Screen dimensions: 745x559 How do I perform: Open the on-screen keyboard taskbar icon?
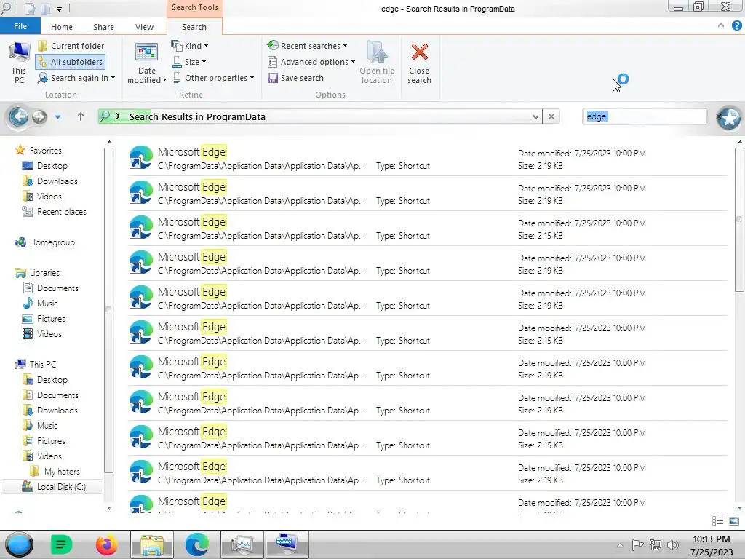[x=287, y=544]
